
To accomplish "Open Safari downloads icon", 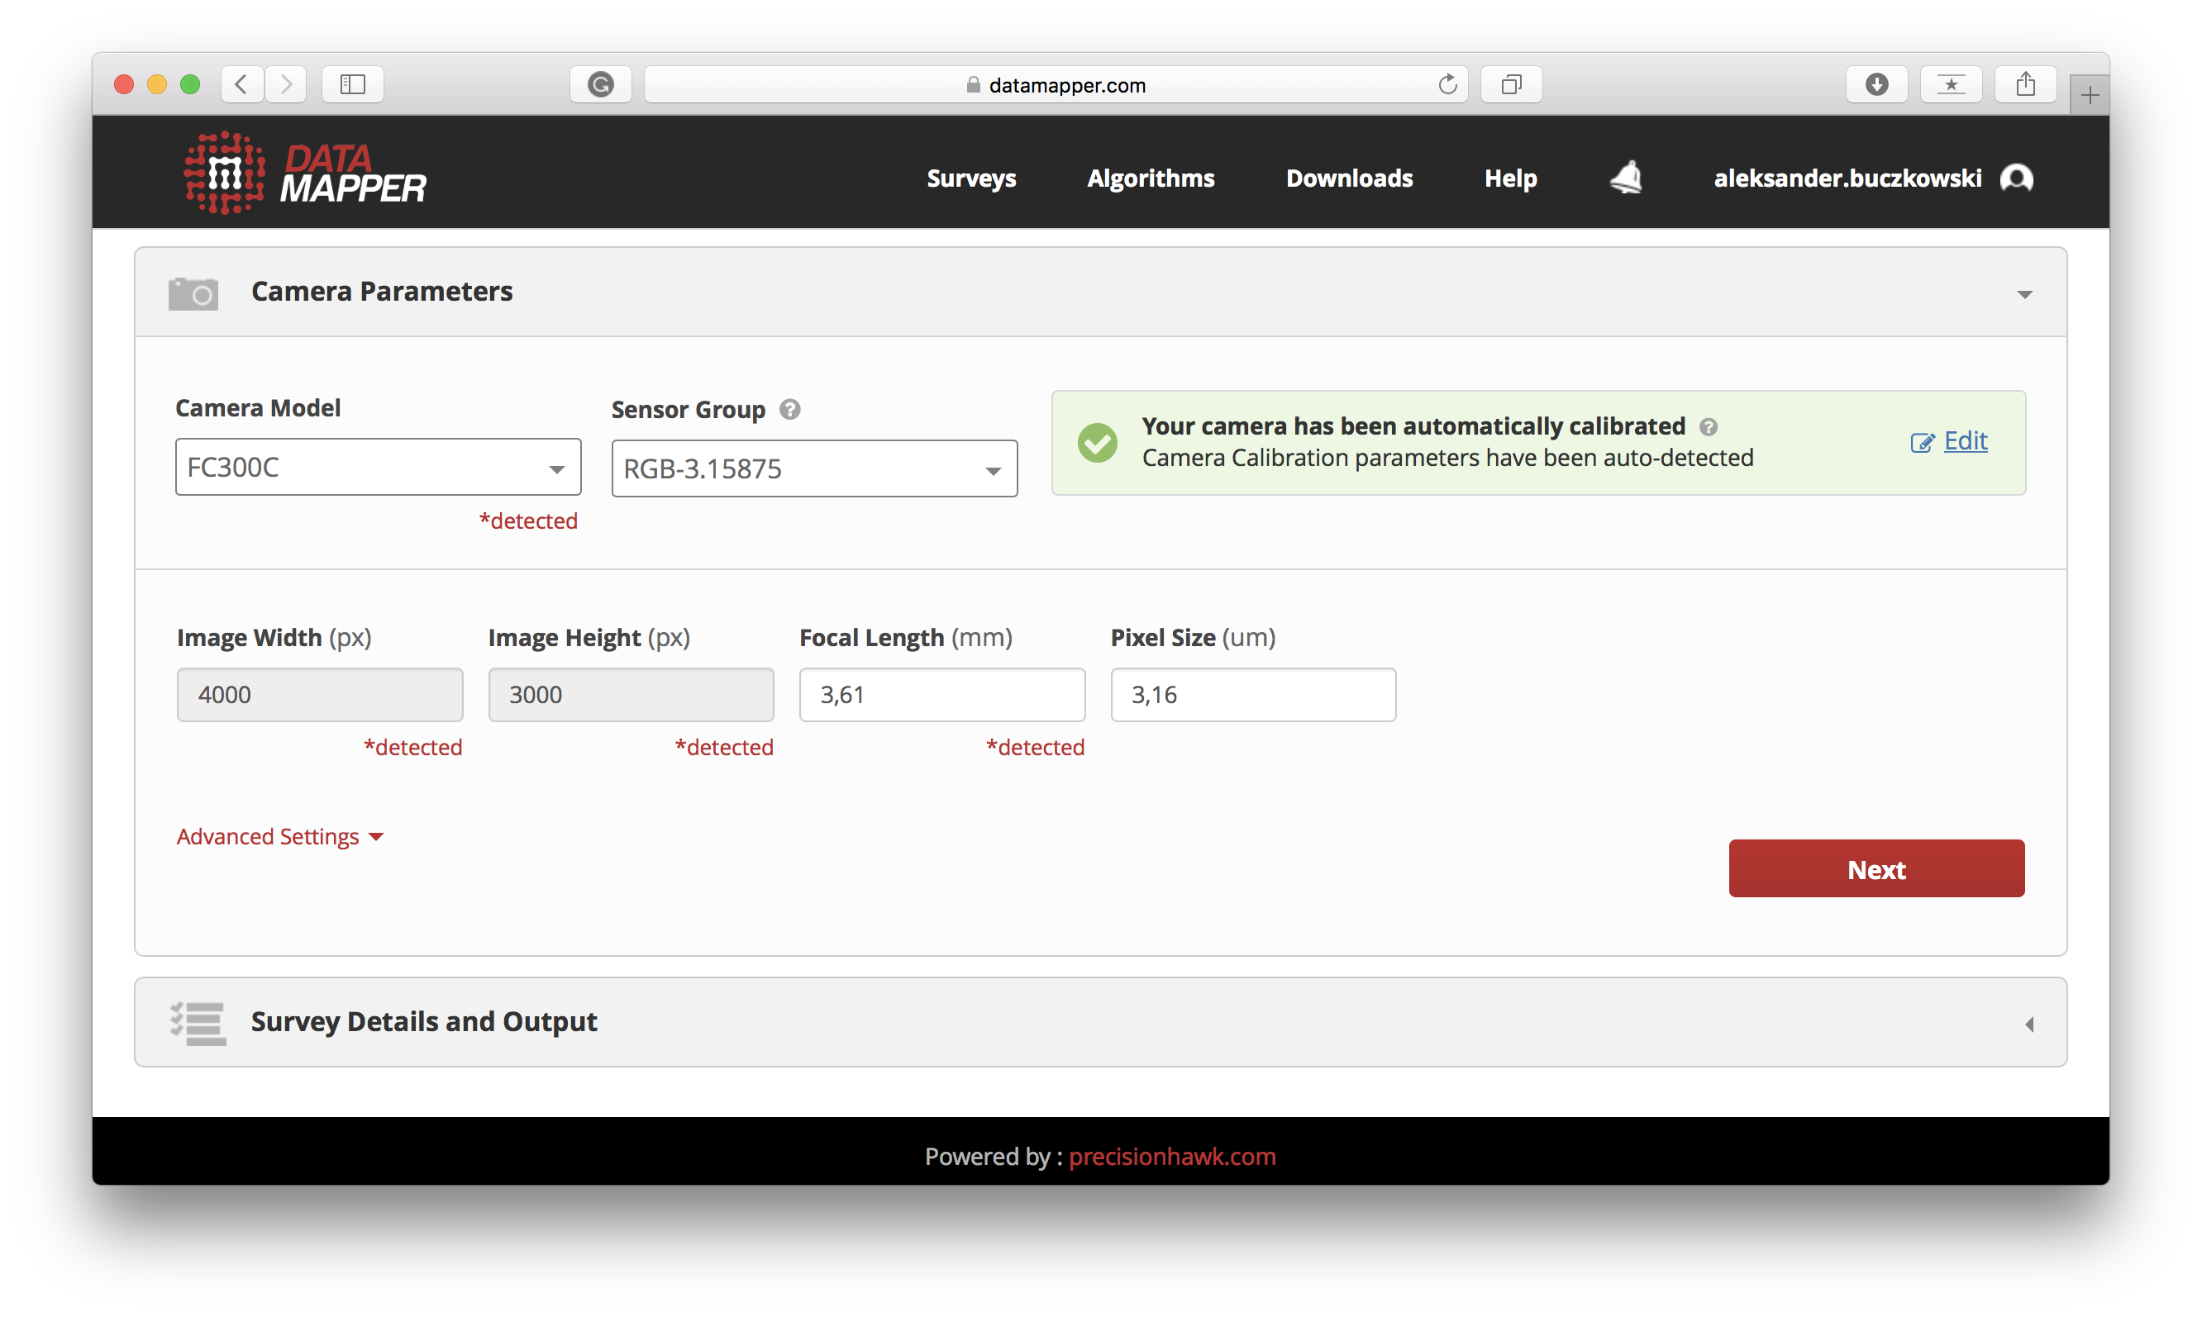I will point(1876,84).
